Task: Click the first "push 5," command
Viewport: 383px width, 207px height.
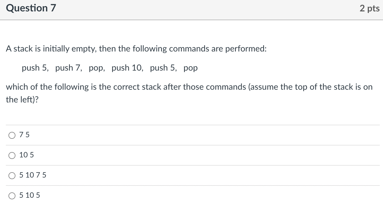Action: point(35,68)
